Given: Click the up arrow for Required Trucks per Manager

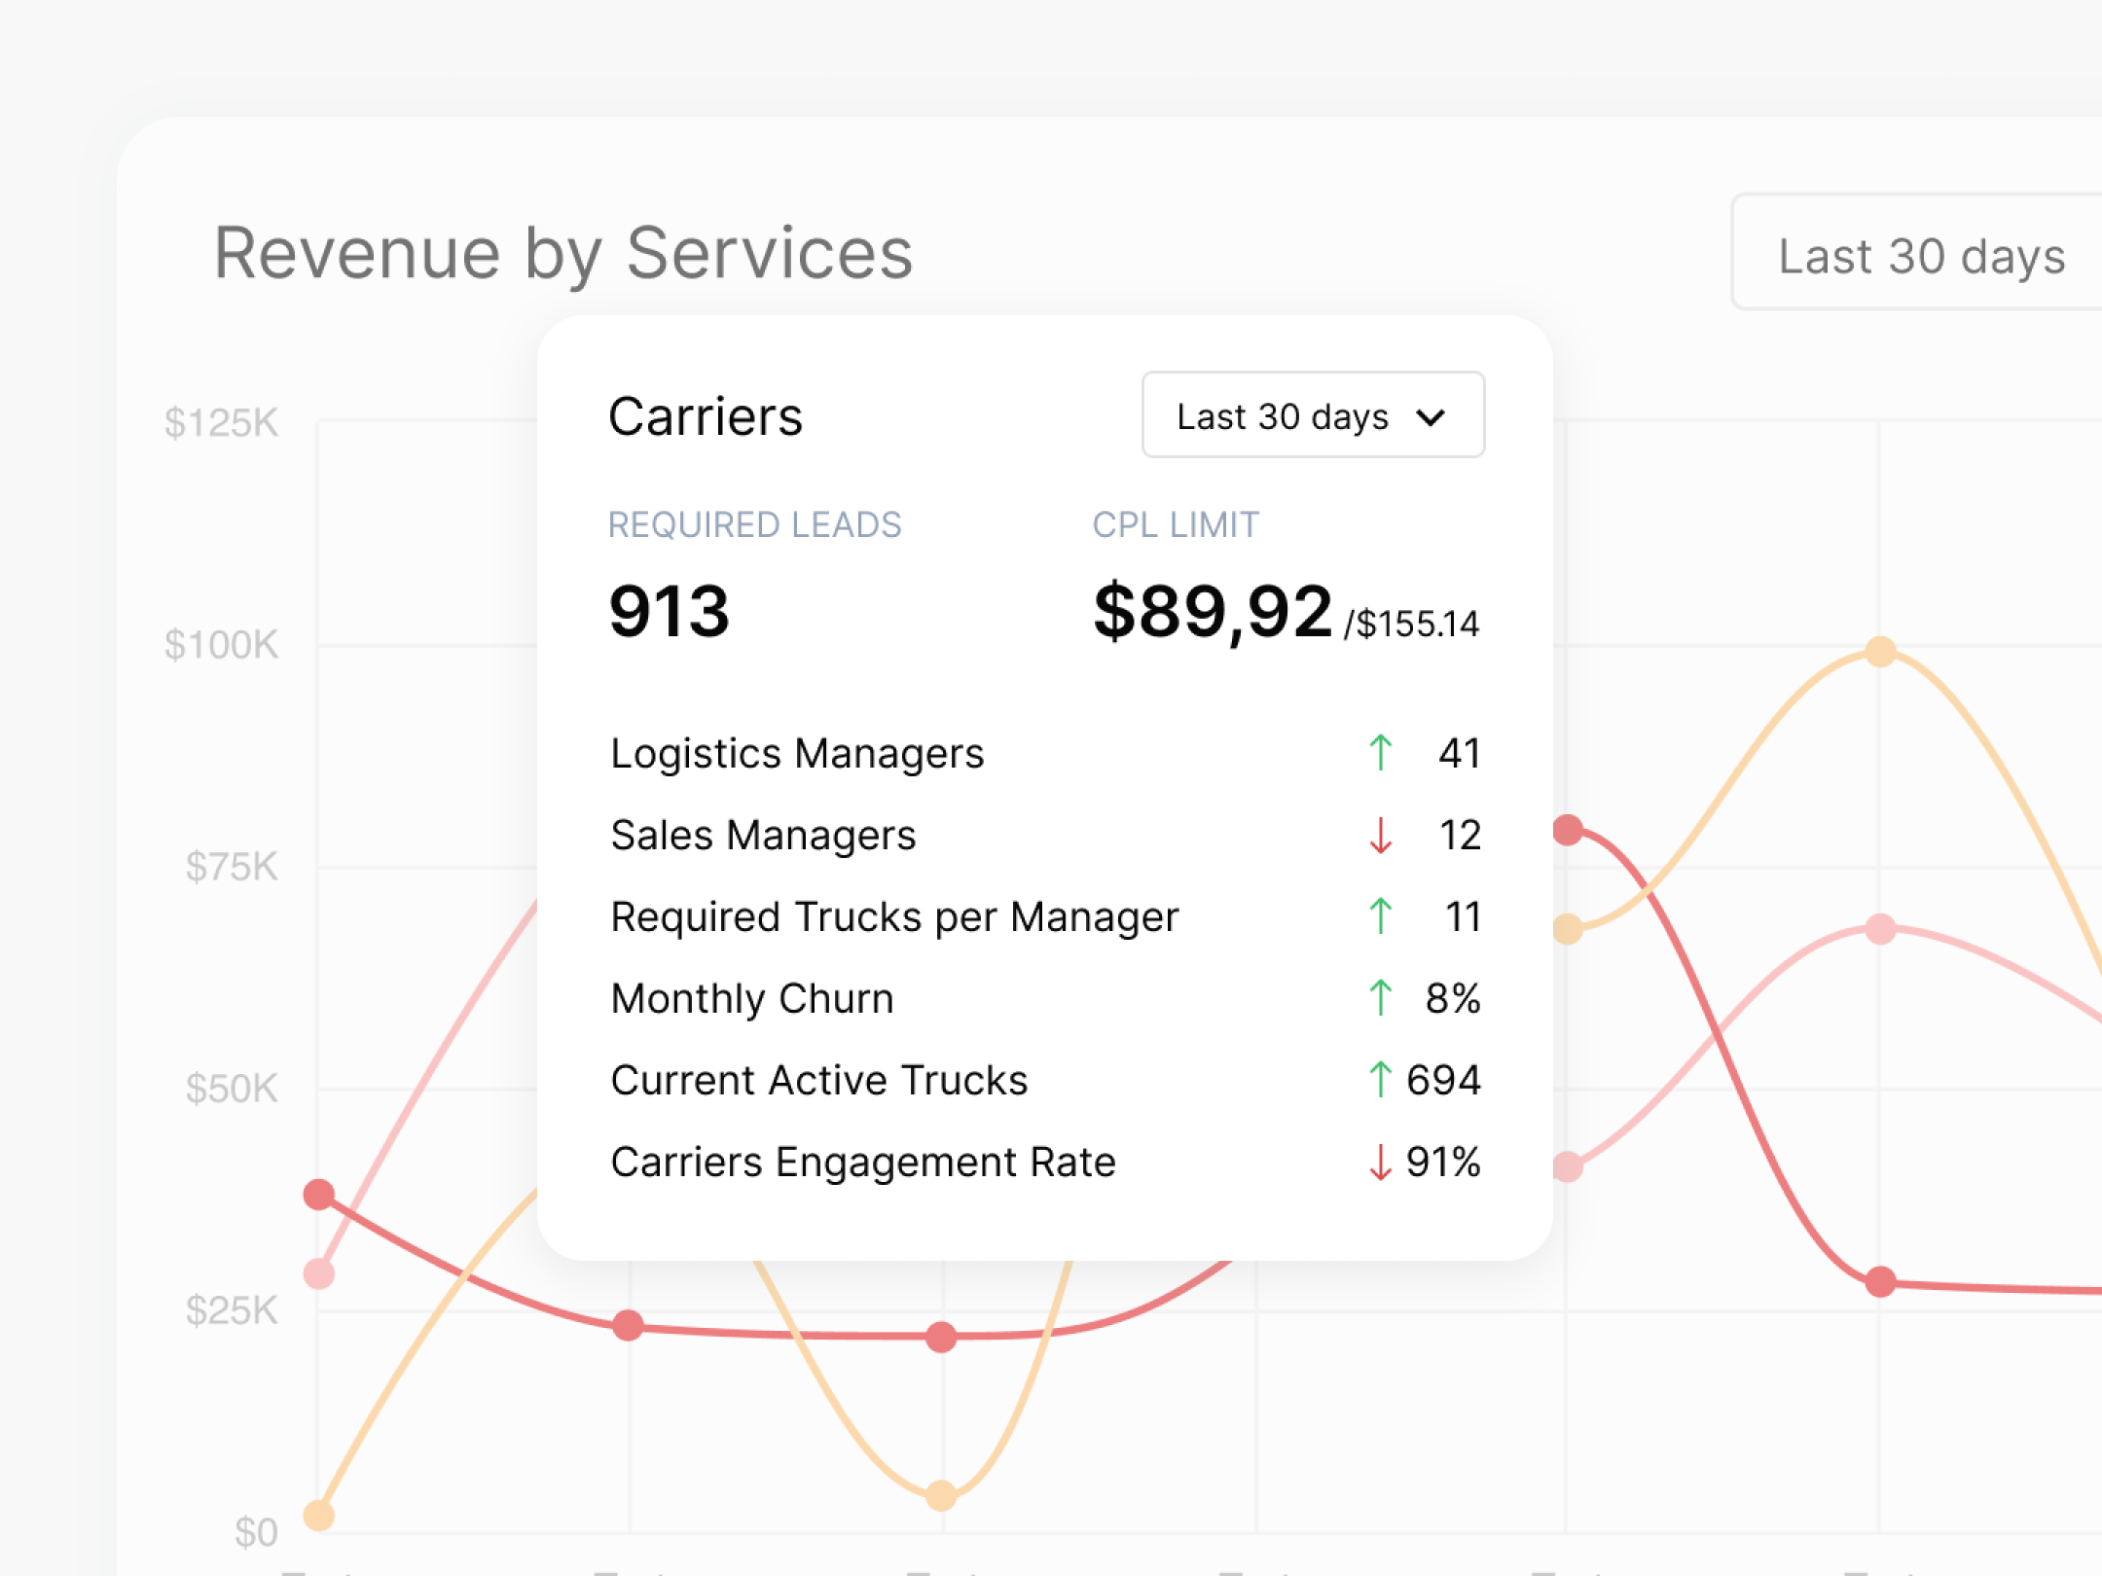Looking at the screenshot, I should click(1380, 915).
